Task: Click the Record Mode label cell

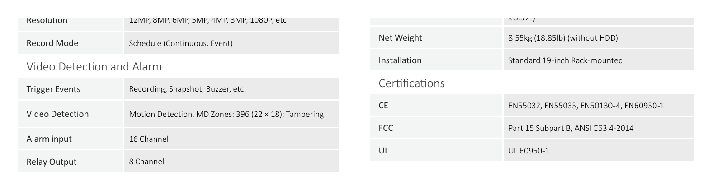Action: tap(70, 43)
